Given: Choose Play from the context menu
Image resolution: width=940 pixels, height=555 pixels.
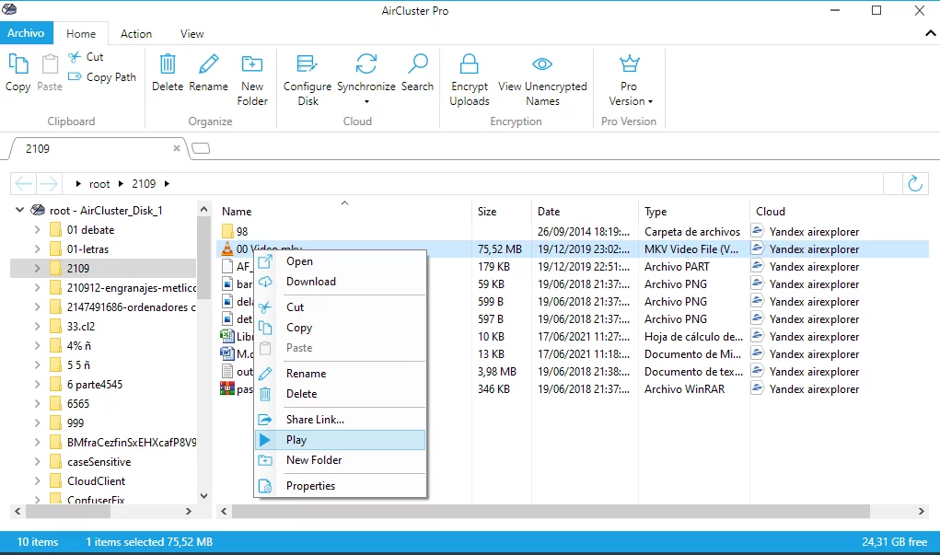Looking at the screenshot, I should click(296, 440).
